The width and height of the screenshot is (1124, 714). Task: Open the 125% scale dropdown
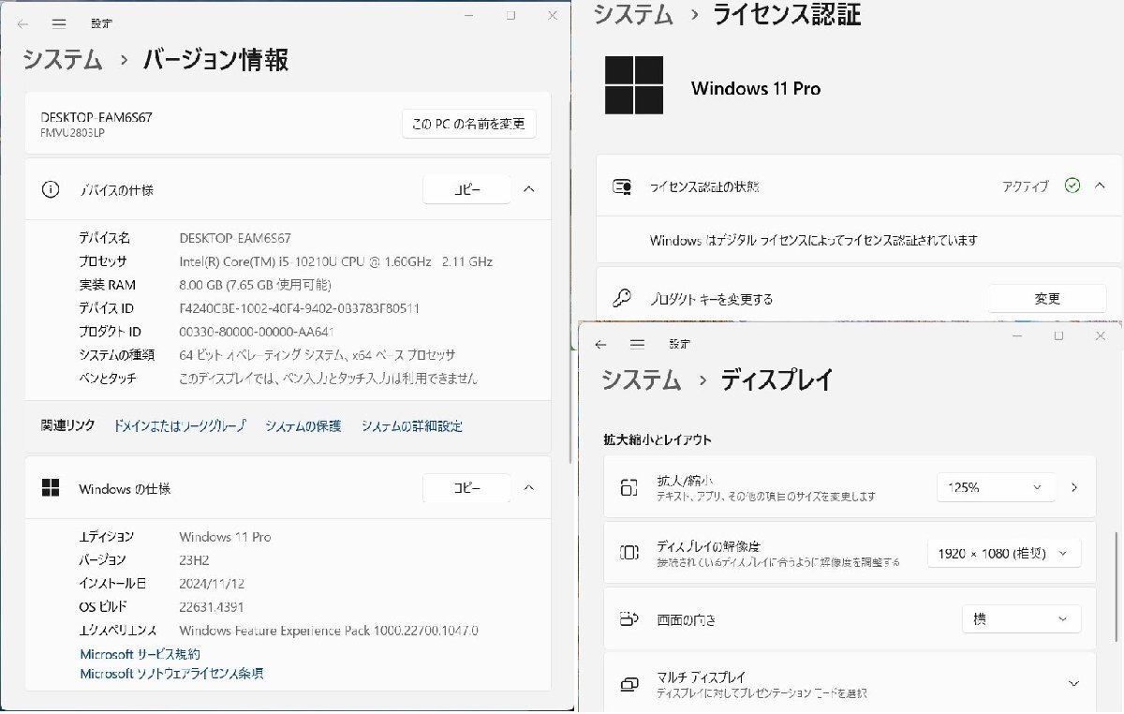[996, 487]
